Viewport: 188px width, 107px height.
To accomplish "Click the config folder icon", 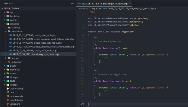I will point(8,20).
